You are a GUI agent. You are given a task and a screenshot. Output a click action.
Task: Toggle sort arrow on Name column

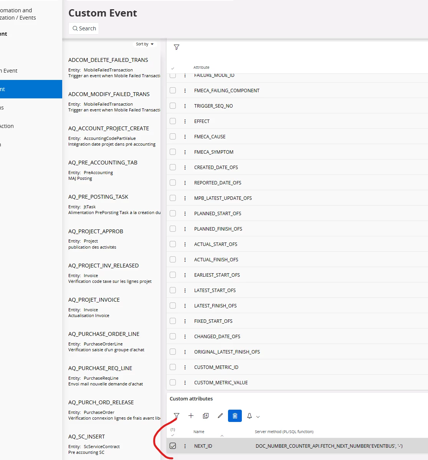(222, 436)
